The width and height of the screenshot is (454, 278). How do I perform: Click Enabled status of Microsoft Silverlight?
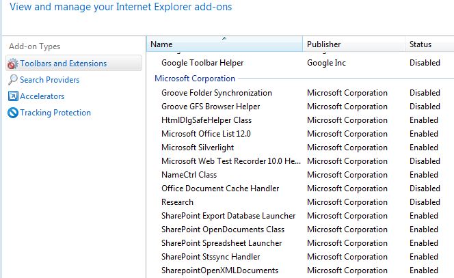point(424,148)
